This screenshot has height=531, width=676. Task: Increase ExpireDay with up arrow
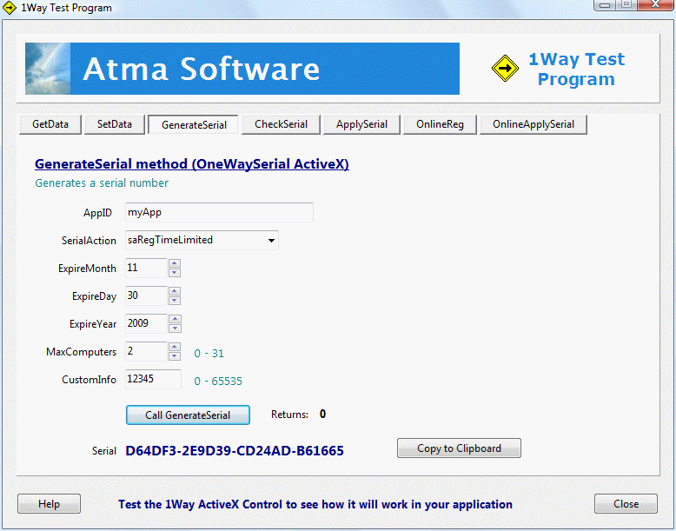(x=174, y=291)
